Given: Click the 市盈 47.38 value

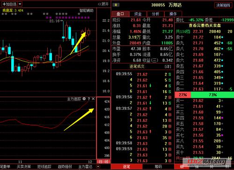Looking at the screenshot, I should click(x=136, y=49).
